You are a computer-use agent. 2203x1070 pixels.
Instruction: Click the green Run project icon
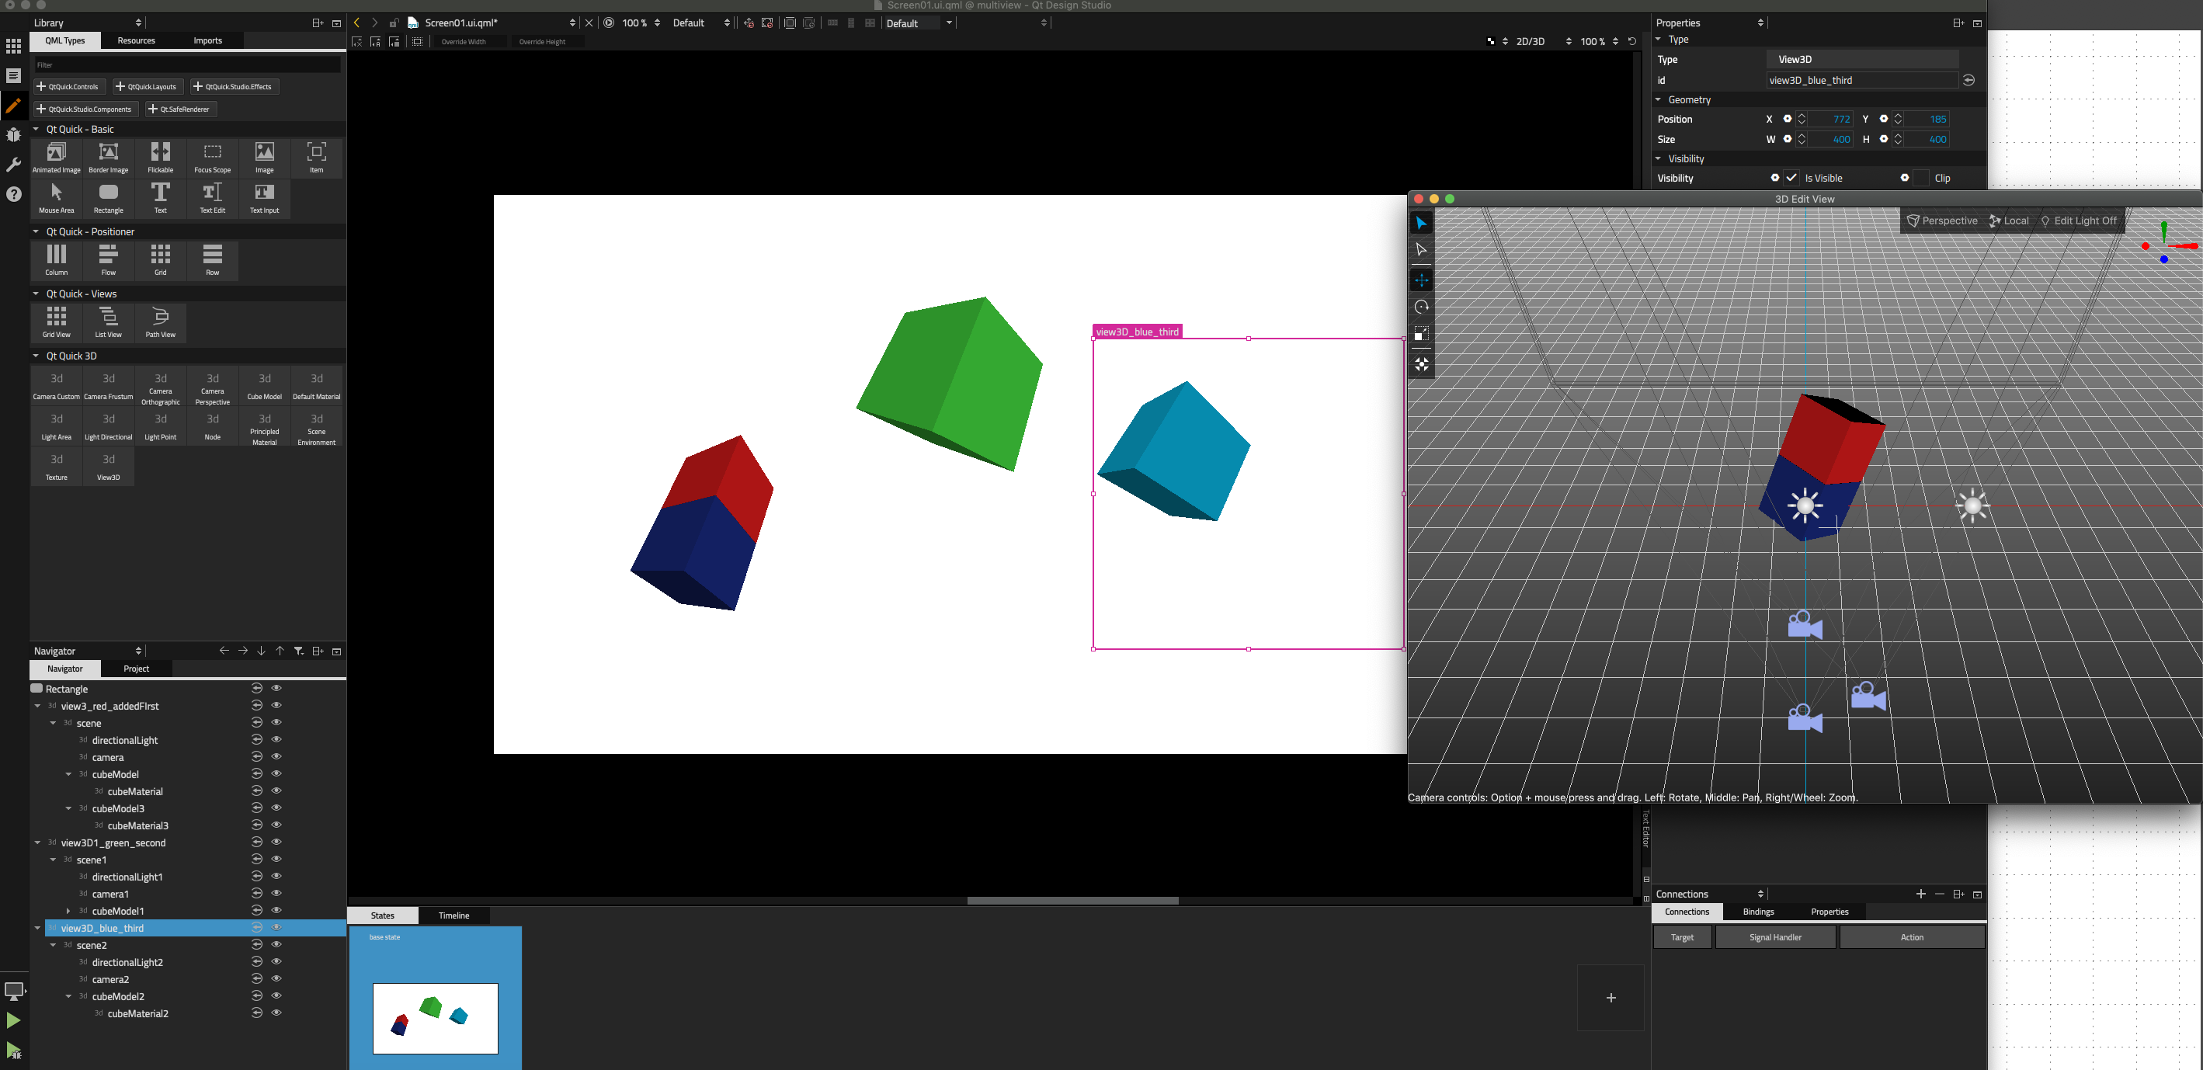tap(13, 1020)
